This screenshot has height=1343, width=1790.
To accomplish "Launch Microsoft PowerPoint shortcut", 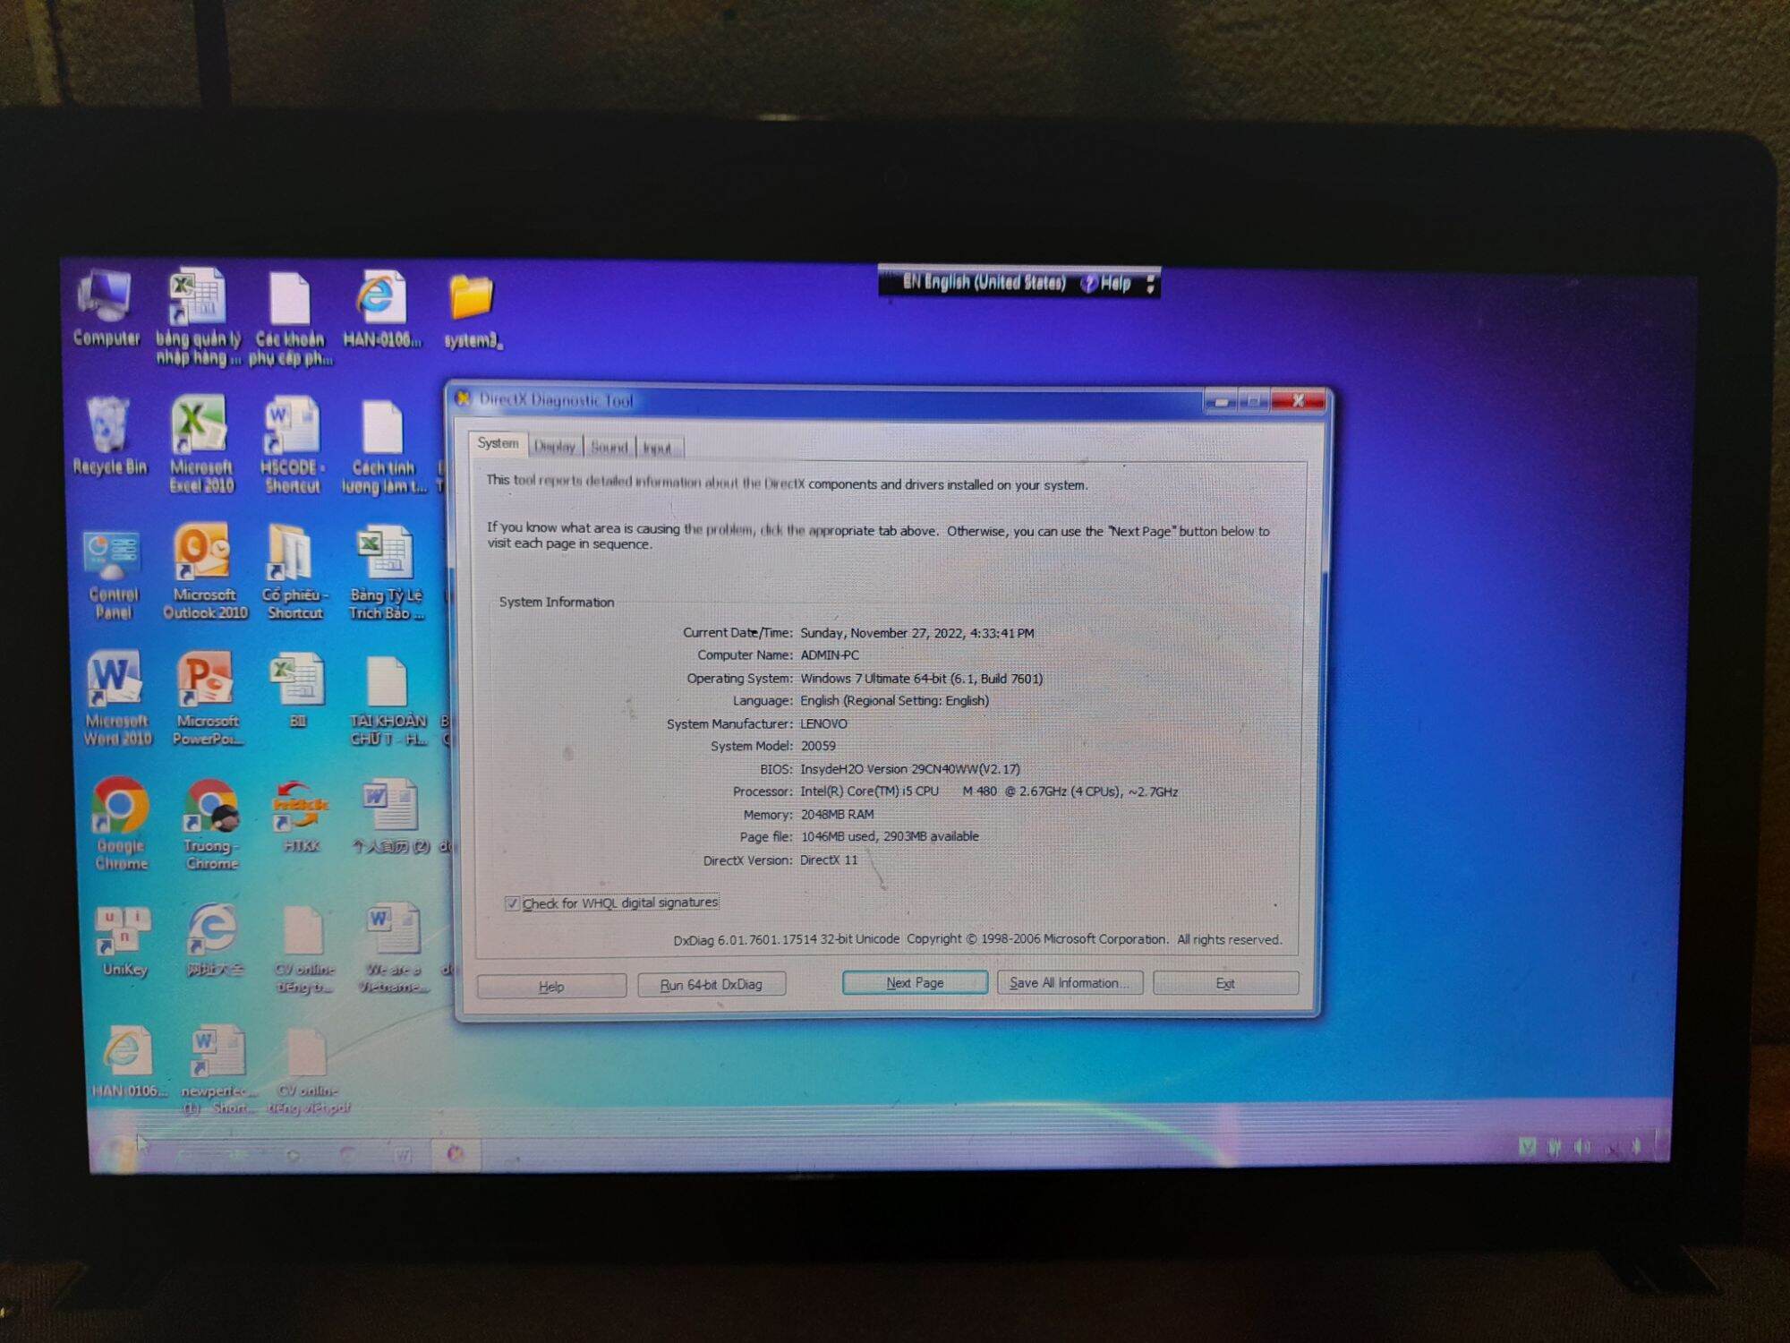I will click(207, 698).
